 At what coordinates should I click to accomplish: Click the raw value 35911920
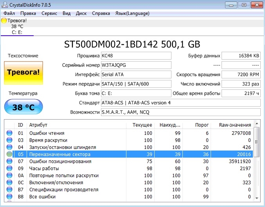240,161
